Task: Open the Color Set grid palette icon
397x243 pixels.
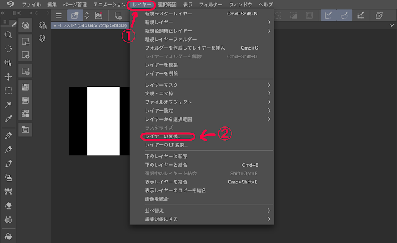Action: [x=25, y=87]
